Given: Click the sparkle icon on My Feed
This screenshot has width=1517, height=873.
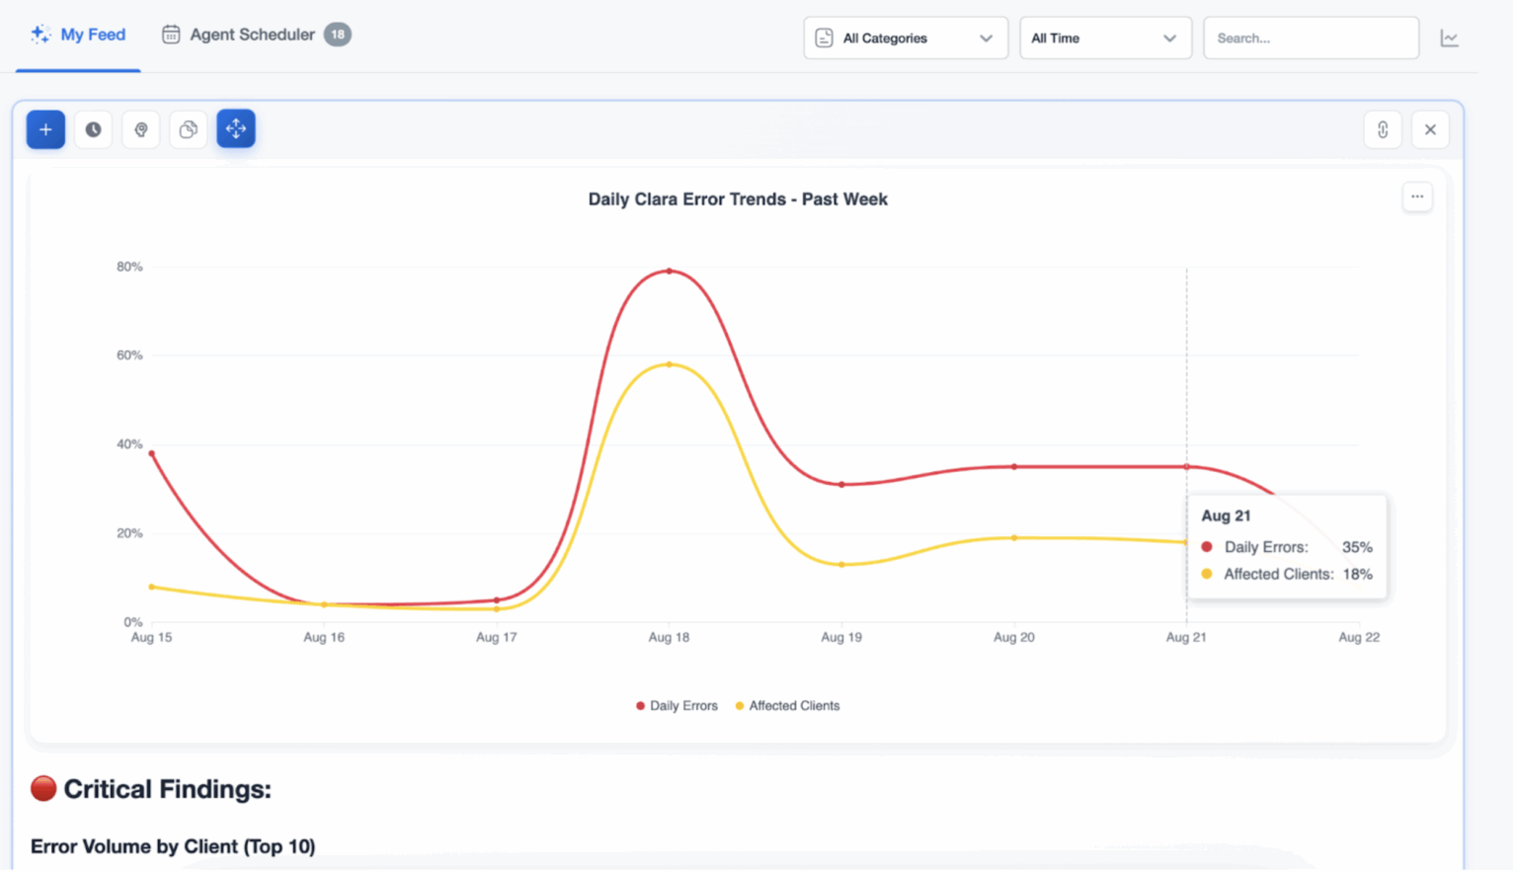Looking at the screenshot, I should (40, 34).
